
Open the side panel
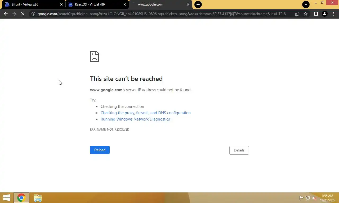[x=316, y=14]
